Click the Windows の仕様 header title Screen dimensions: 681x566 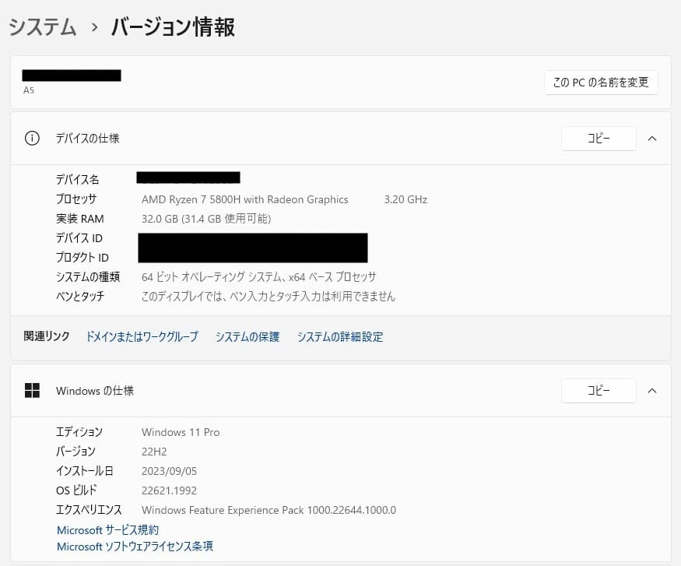click(95, 391)
